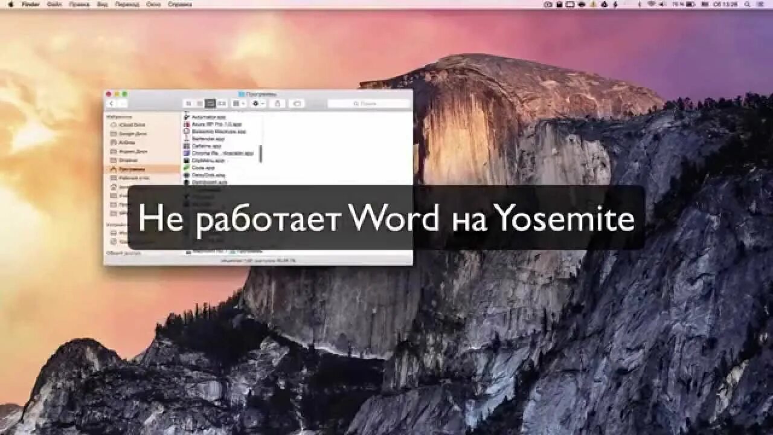Select Яндекс.Диск in sidebar

coord(143,152)
